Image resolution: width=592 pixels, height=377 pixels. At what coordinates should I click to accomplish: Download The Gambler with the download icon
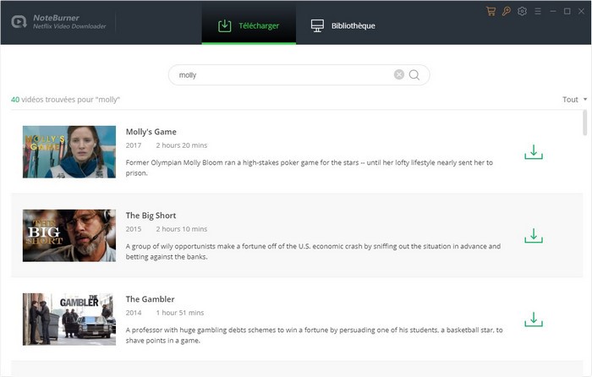(x=533, y=320)
